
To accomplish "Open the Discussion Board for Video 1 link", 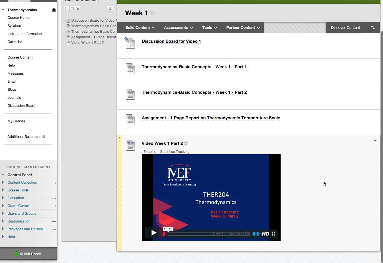I will (x=171, y=41).
